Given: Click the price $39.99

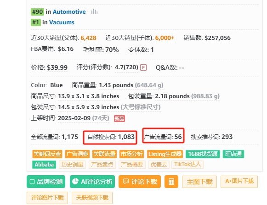Looking at the screenshot, I should [57, 67].
